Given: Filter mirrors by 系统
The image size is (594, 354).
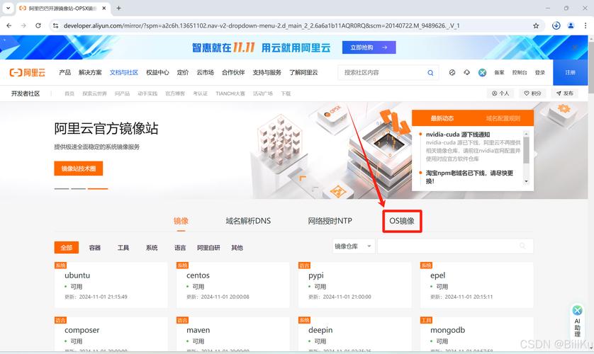Looking at the screenshot, I should 152,247.
